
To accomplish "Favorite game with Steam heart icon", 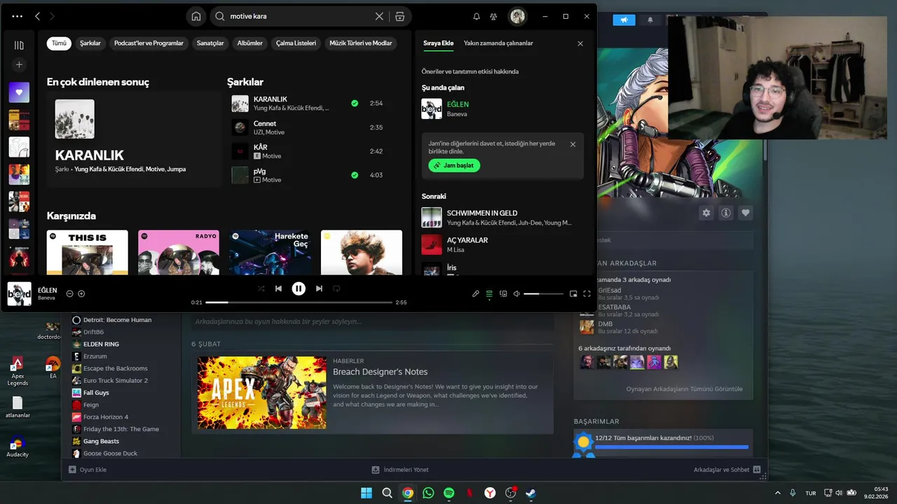I will coord(746,213).
